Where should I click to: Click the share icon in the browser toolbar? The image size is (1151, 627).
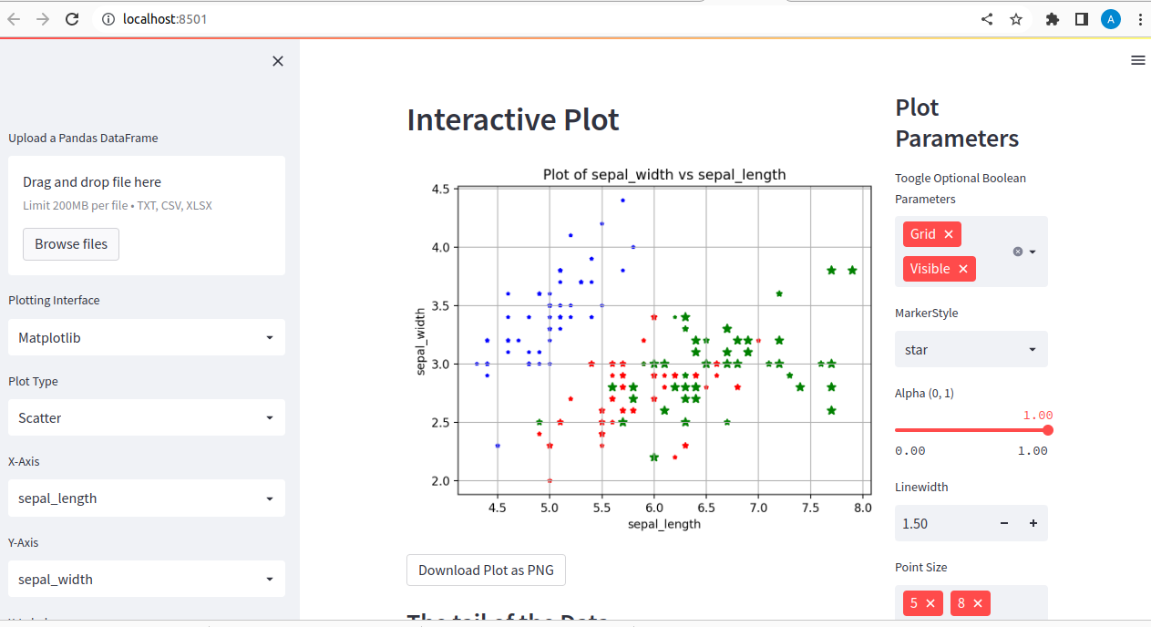[986, 18]
